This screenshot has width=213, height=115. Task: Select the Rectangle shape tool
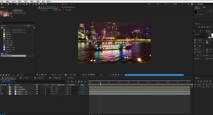click(24, 4)
